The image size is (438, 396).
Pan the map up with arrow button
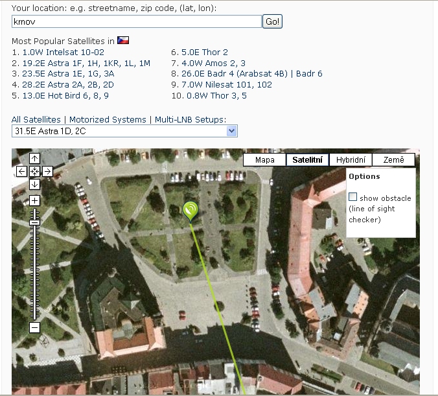point(35,159)
